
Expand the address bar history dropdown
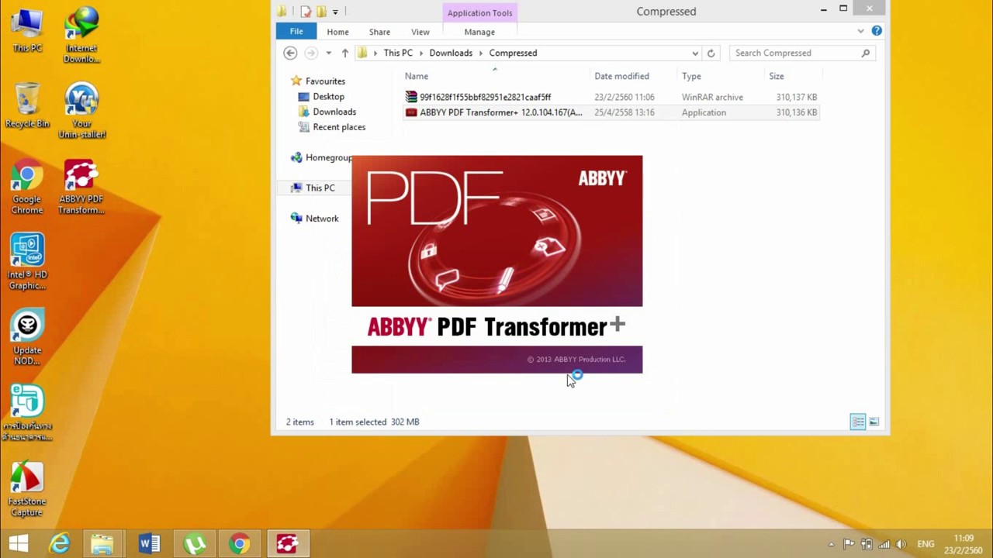tap(695, 53)
